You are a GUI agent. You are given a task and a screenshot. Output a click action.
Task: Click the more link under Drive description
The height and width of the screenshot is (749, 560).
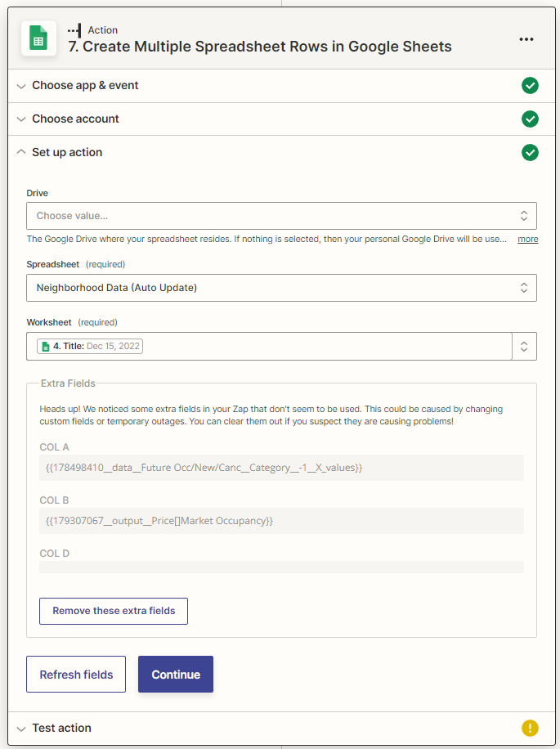527,239
